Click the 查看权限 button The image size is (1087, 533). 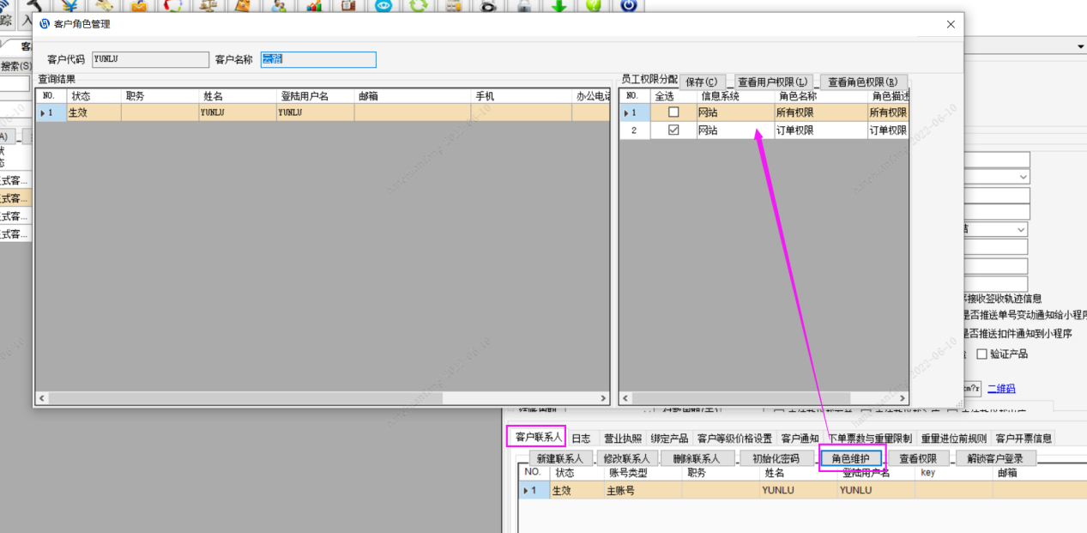tap(918, 458)
